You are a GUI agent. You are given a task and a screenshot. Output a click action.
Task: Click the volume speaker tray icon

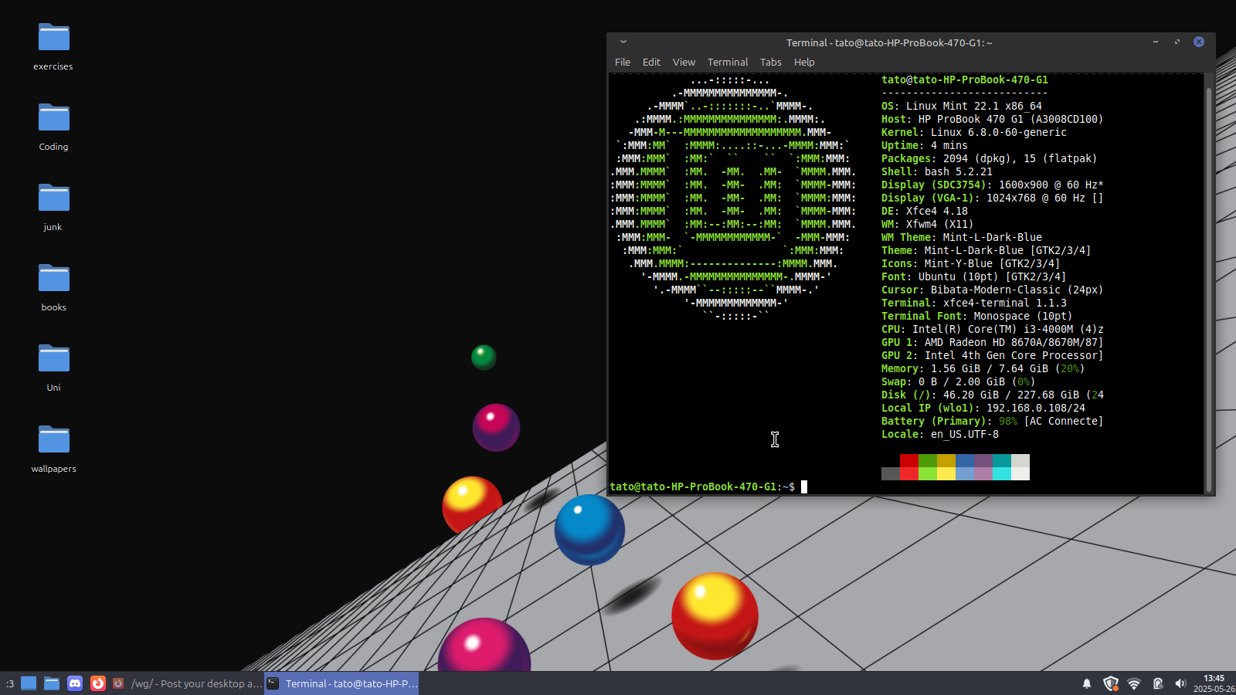tap(1180, 683)
